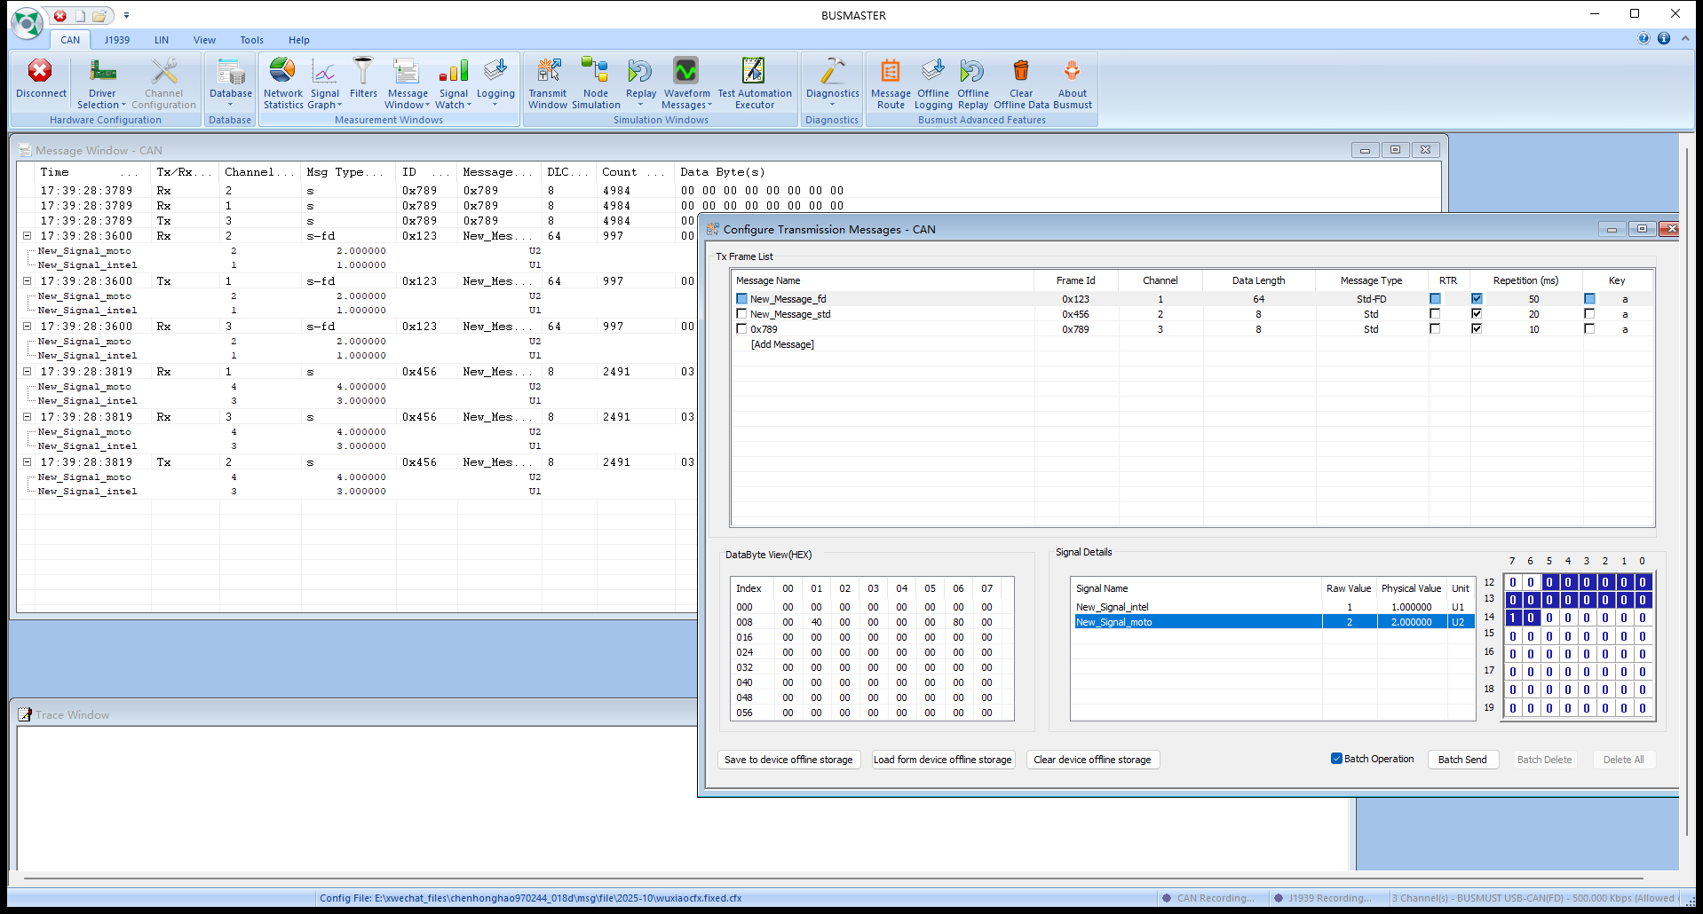
Task: Toggle Key checkbox for 0x789 row
Action: (1589, 329)
